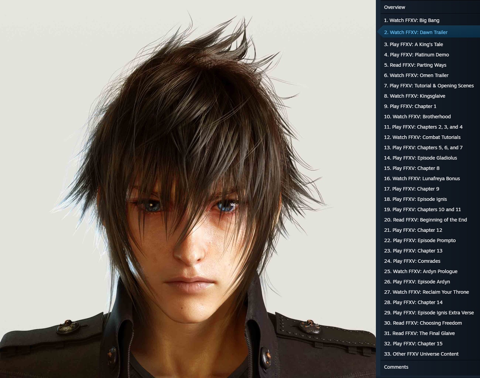Viewport: 480px width, 378px height.
Task: Jump to 4. Play FFXV: Platinum Demo
Action: (416, 55)
